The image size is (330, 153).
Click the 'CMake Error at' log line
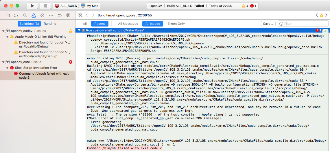(x=155, y=118)
